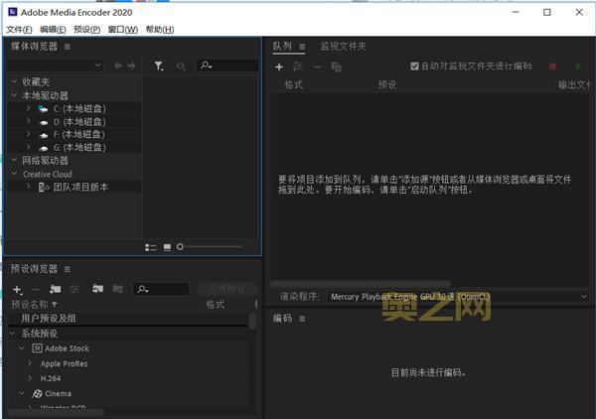Expand the D: (本地磁盘) drive
The height and width of the screenshot is (419, 596).
tap(28, 121)
